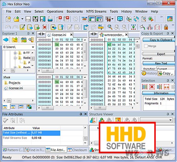The height and width of the screenshot is (162, 177).
Task: Open the Pattern C... tab
Action: 13,150
